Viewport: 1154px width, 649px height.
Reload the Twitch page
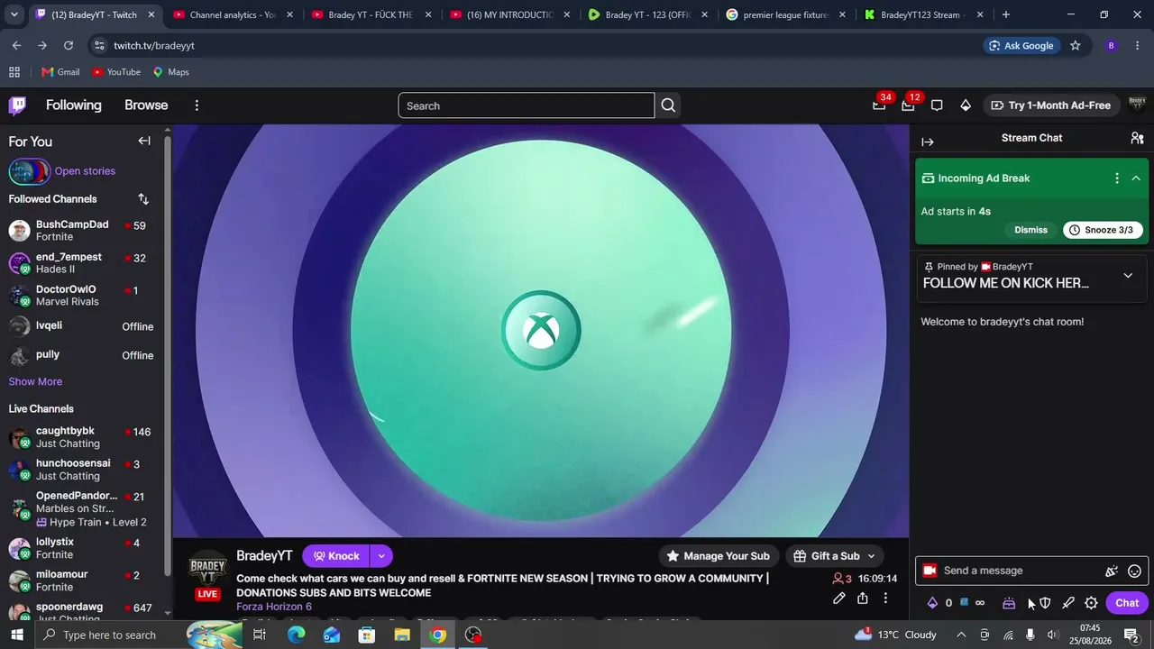pyautogui.click(x=69, y=45)
